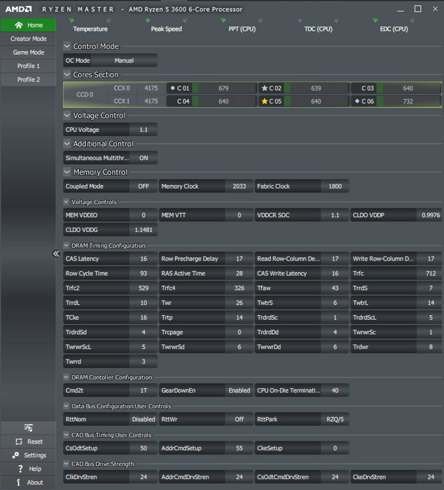Toggle RttWr Off setting
The height and width of the screenshot is (490, 444).
tap(239, 419)
